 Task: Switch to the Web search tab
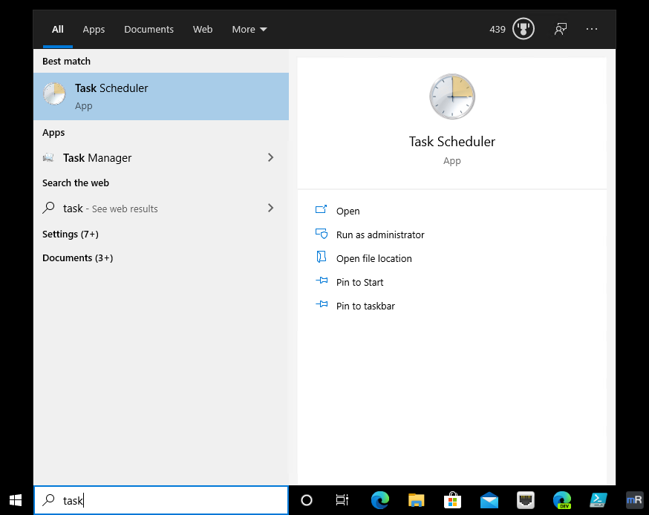203,30
